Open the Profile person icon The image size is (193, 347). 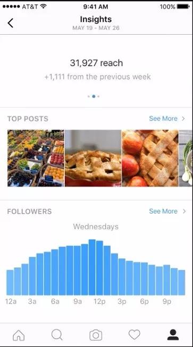173,335
